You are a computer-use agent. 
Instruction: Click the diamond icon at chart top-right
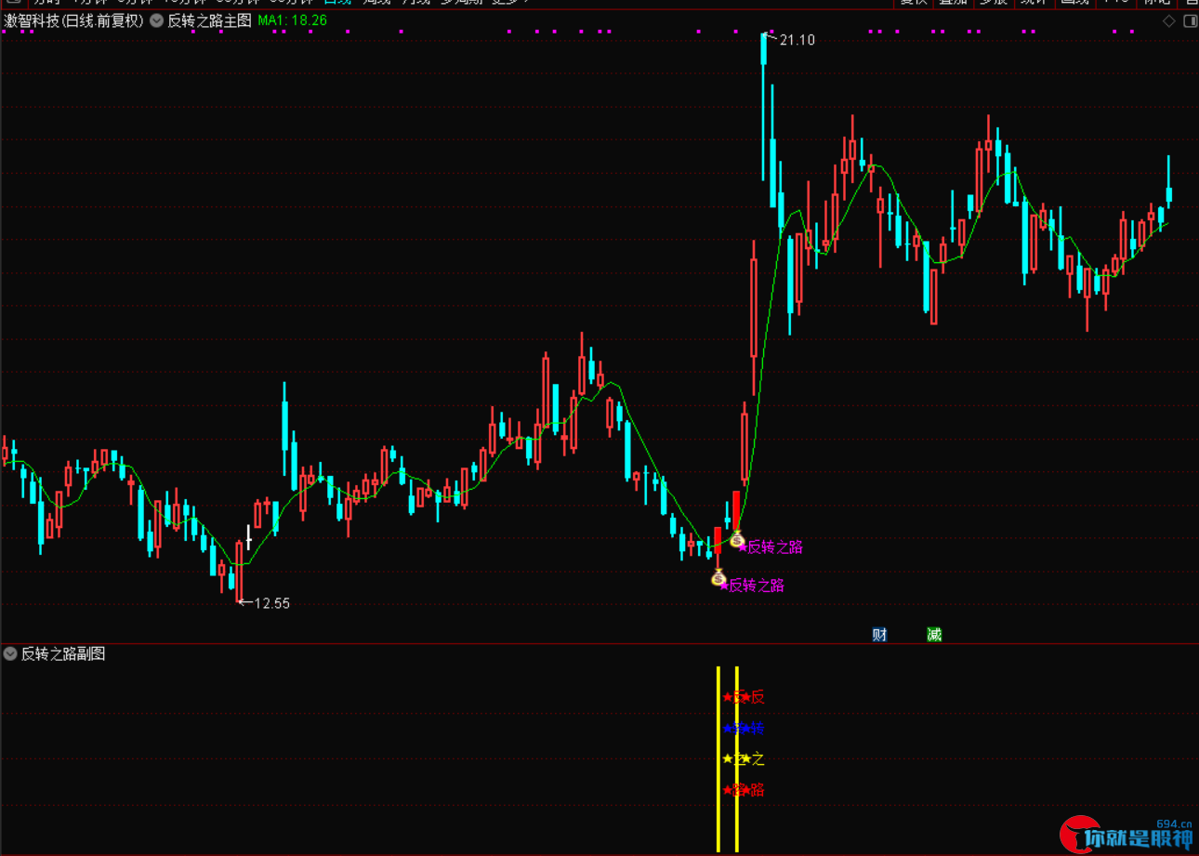pyautogui.click(x=1169, y=20)
